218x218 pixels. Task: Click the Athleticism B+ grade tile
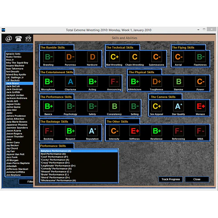click(x=135, y=81)
